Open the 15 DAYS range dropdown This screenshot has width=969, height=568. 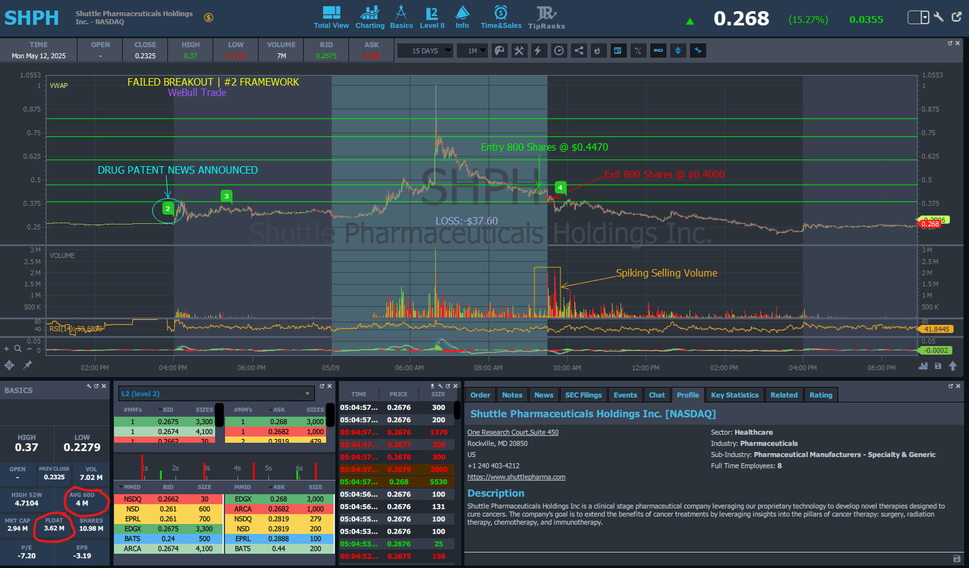(425, 51)
